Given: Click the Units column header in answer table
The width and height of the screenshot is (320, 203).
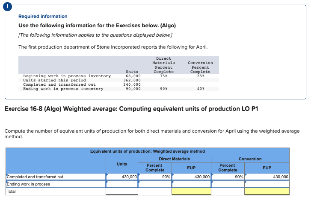Looking at the screenshot, I should pos(122,164).
